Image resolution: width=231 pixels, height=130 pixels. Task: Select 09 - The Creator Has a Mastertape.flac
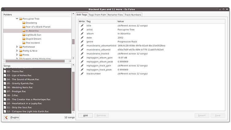click(37, 99)
